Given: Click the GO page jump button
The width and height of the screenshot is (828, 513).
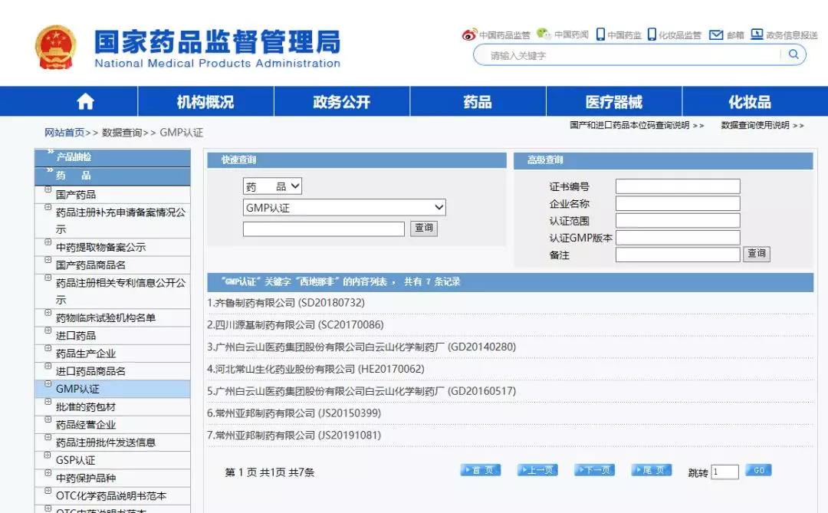Looking at the screenshot, I should pos(757,470).
